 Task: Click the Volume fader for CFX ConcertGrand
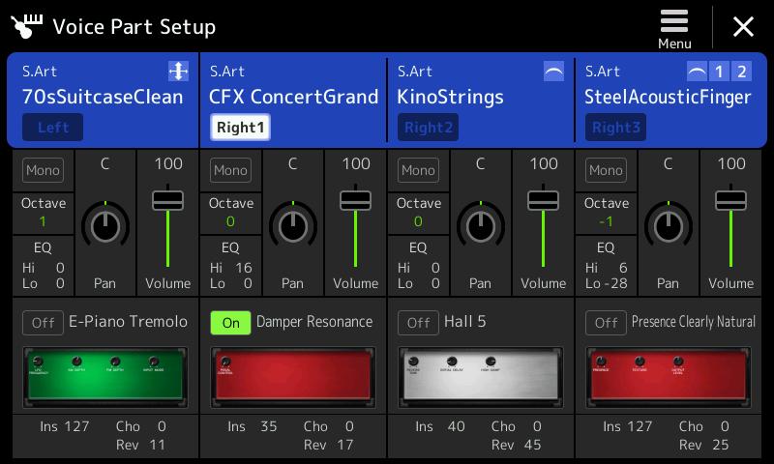[355, 201]
